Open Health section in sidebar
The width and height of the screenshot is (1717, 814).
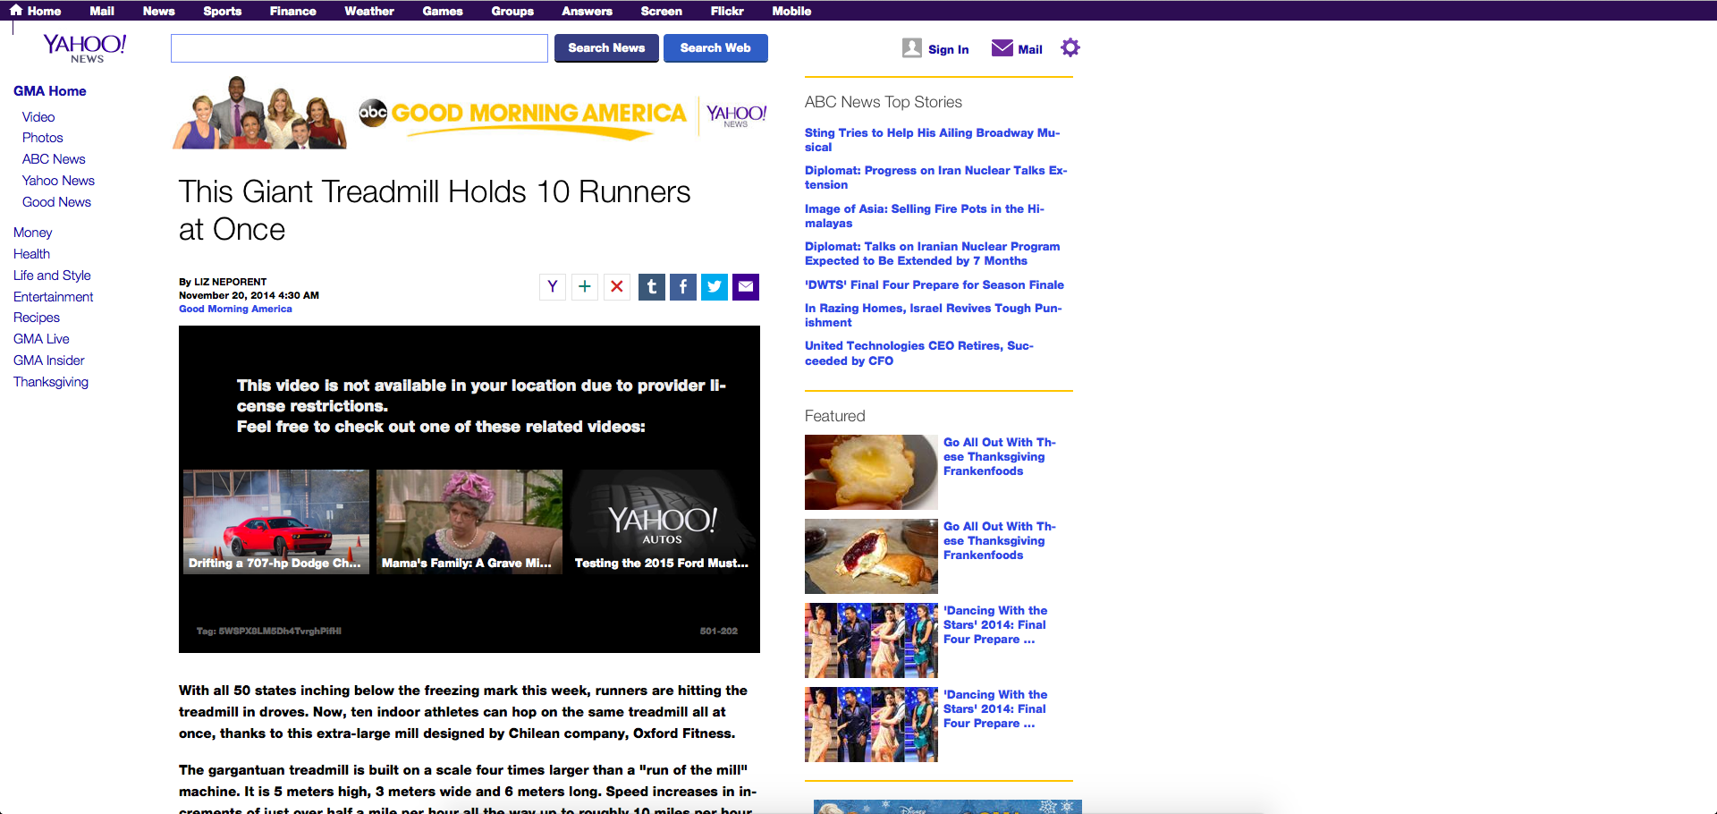31,254
